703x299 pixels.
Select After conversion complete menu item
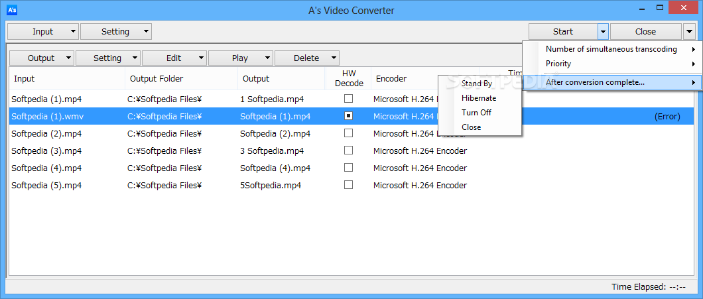pos(612,82)
